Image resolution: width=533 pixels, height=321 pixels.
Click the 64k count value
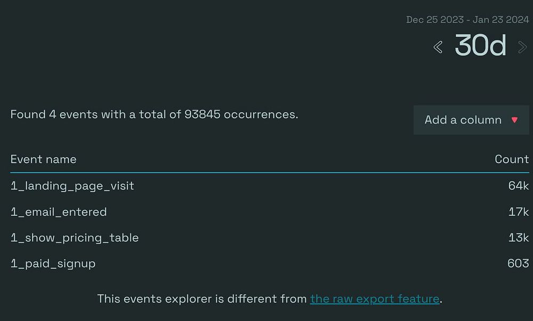tap(518, 186)
